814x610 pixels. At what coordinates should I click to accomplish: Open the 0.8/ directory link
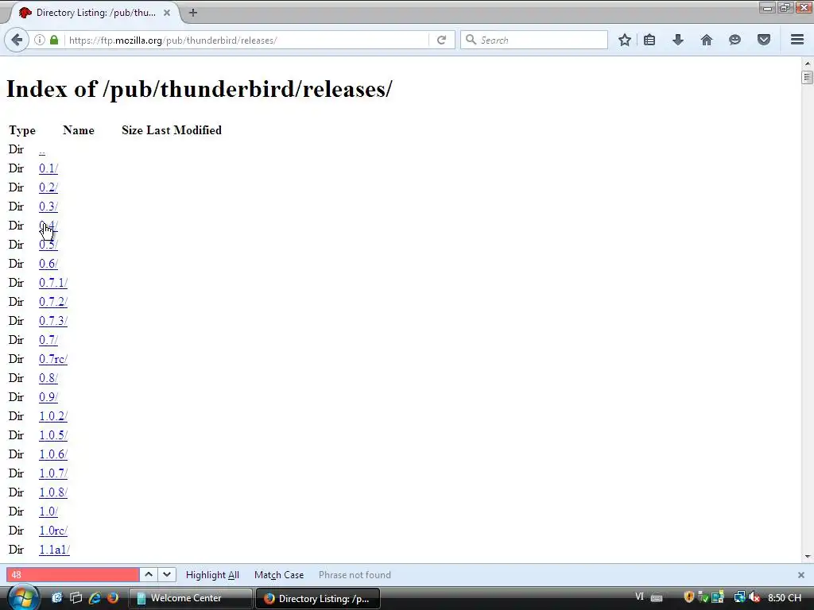pyautogui.click(x=48, y=378)
